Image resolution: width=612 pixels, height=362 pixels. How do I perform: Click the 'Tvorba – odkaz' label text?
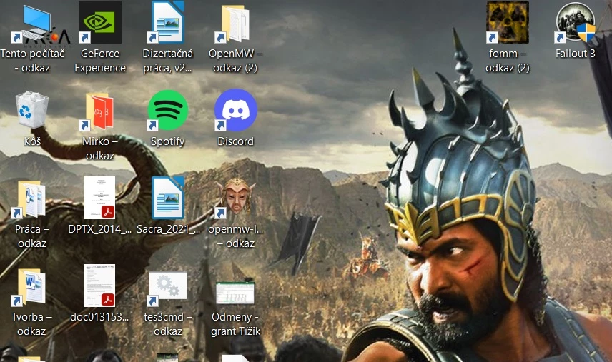click(31, 324)
